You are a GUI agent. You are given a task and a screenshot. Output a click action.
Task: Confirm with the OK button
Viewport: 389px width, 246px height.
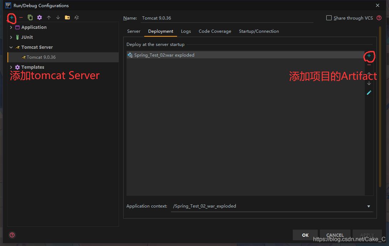coord(305,235)
